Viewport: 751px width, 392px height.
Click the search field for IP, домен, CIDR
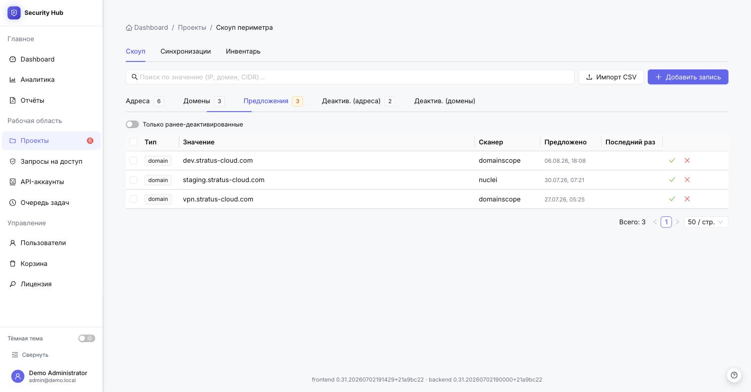click(350, 77)
